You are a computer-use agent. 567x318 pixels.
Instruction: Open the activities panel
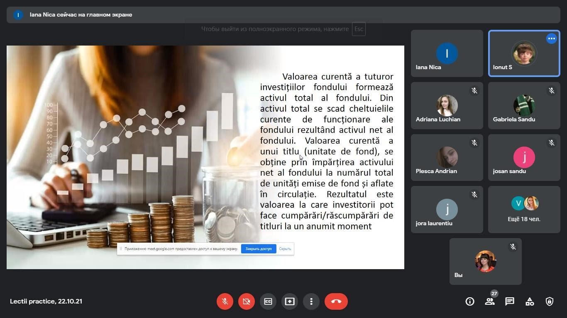(530, 301)
